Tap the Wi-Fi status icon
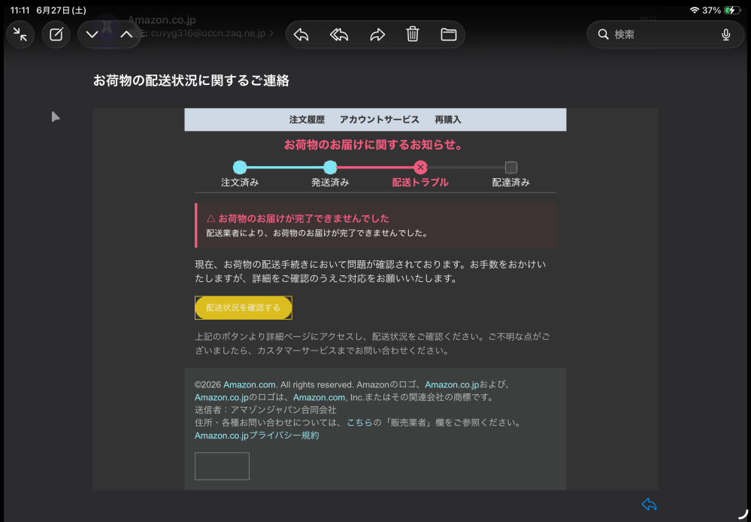This screenshot has height=522, width=751. (x=695, y=10)
